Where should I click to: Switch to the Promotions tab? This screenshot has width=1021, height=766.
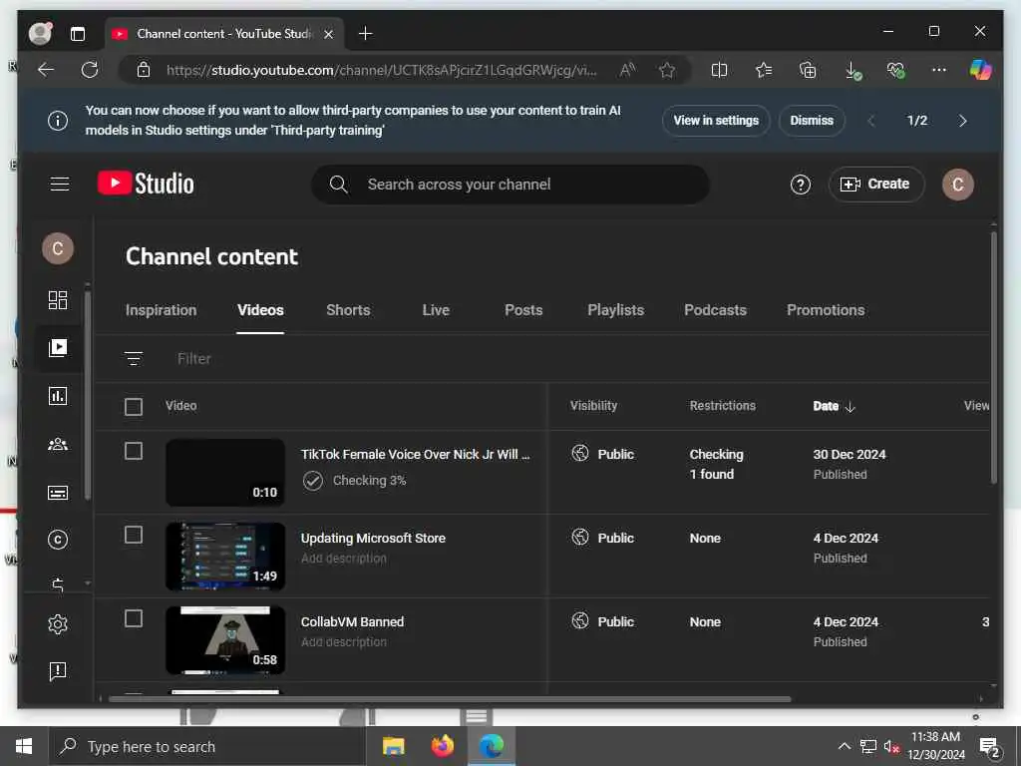point(826,310)
